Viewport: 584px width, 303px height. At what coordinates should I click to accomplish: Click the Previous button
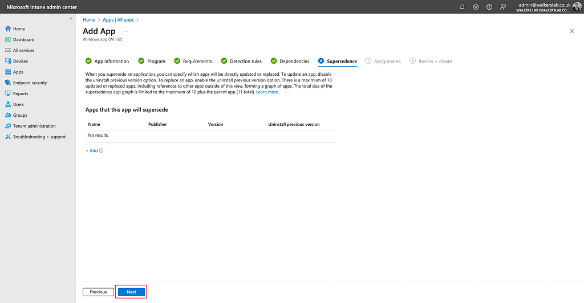[98, 292]
